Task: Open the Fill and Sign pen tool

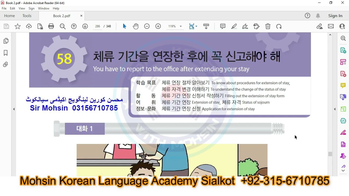Action: 245,26
